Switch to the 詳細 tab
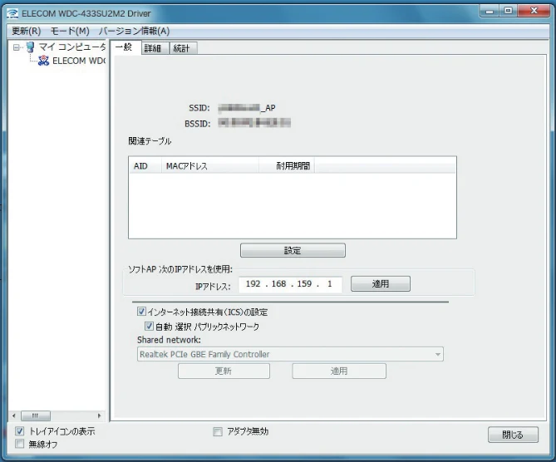The image size is (556, 462). coord(153,48)
